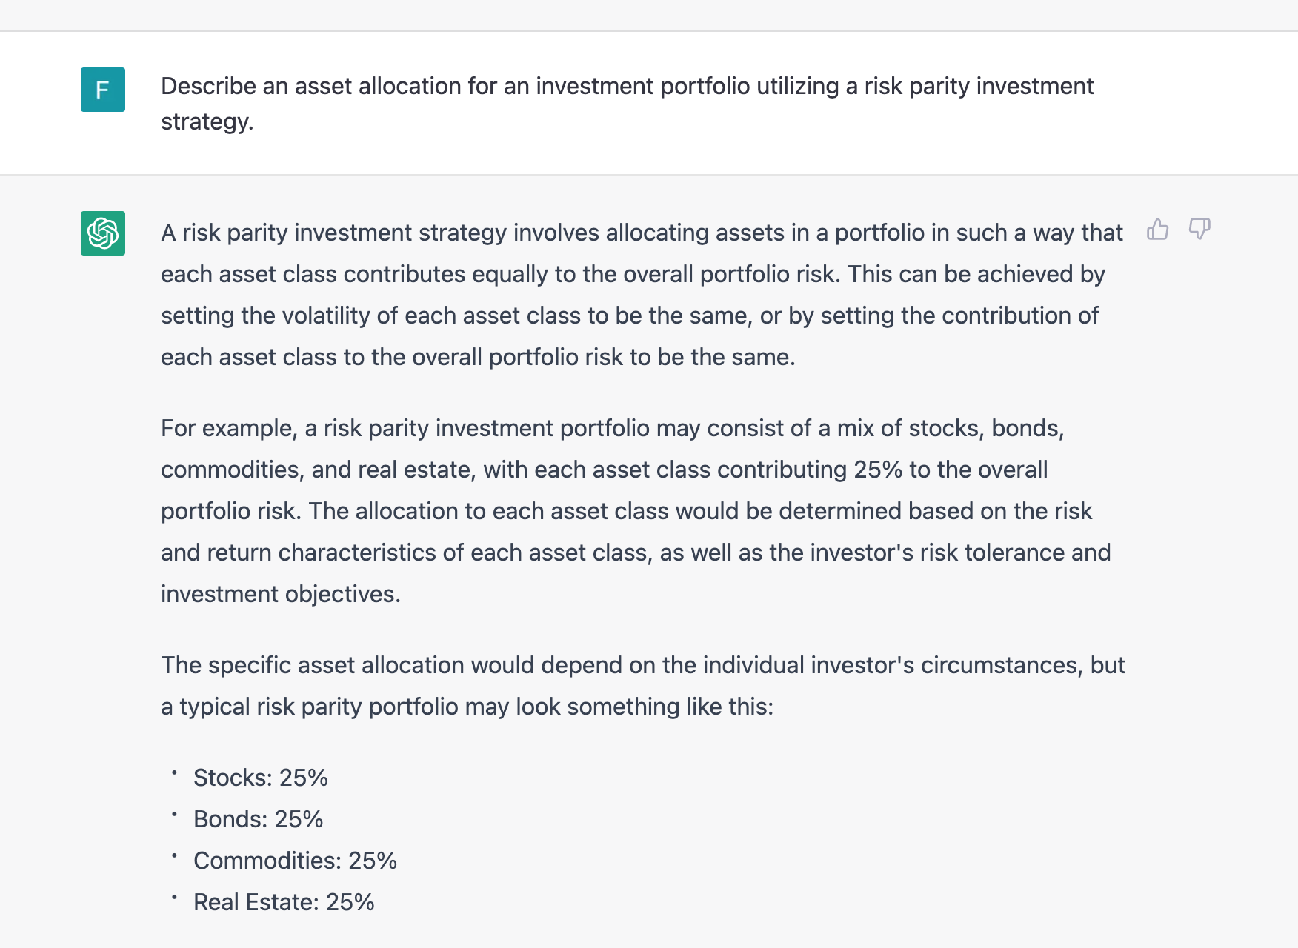
Task: Click the thumbs up icon
Action: pyautogui.click(x=1157, y=230)
